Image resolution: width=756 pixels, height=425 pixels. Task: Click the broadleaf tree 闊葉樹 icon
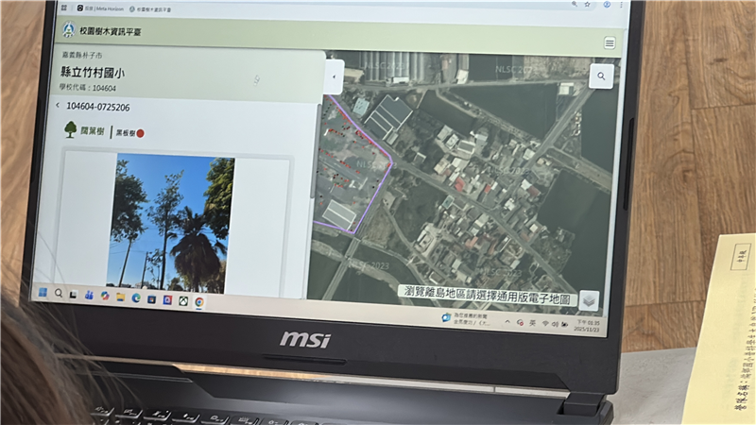coord(71,129)
